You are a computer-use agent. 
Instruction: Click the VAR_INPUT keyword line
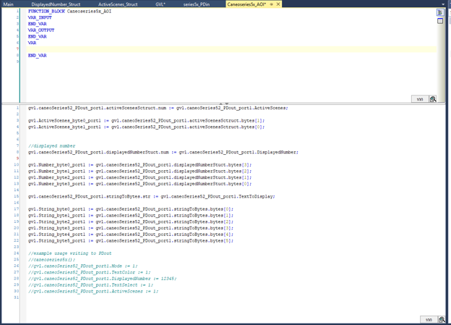coord(40,17)
